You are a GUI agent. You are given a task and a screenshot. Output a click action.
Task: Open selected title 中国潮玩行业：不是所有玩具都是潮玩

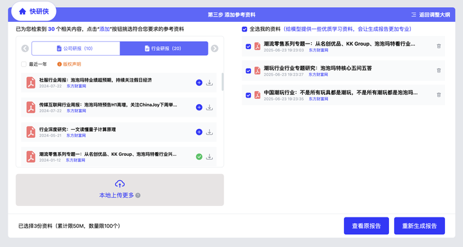coord(341,92)
